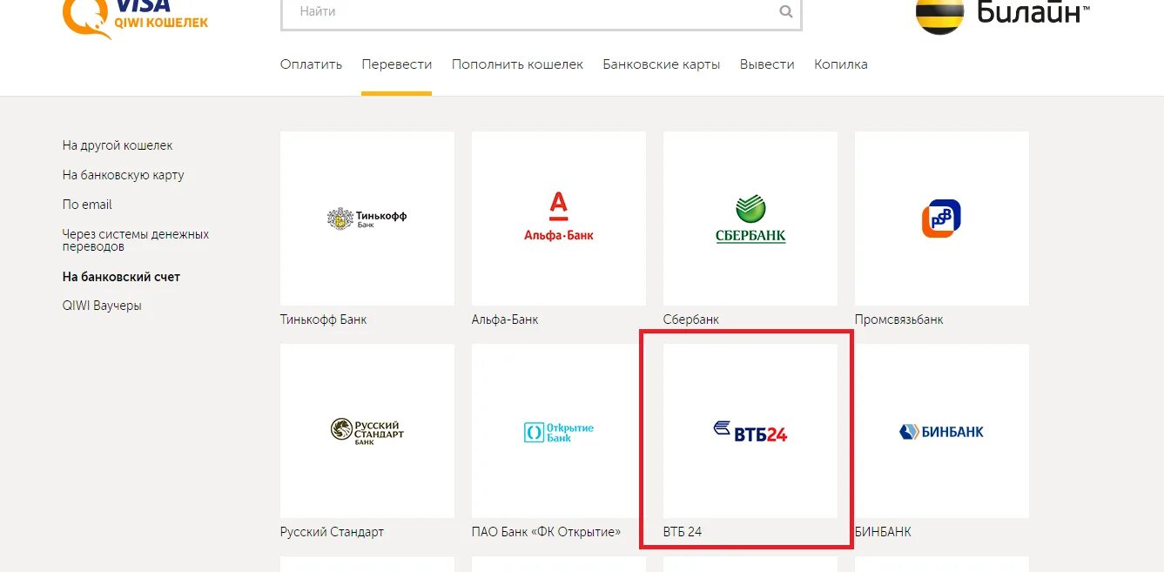1164x572 pixels.
Task: Click the Русский Стандарт caption text
Action: click(332, 532)
